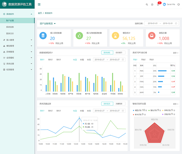Screen dimensions: 182x154
Task: Click the 异常管理 warning triangle icon
Action: [4, 52]
